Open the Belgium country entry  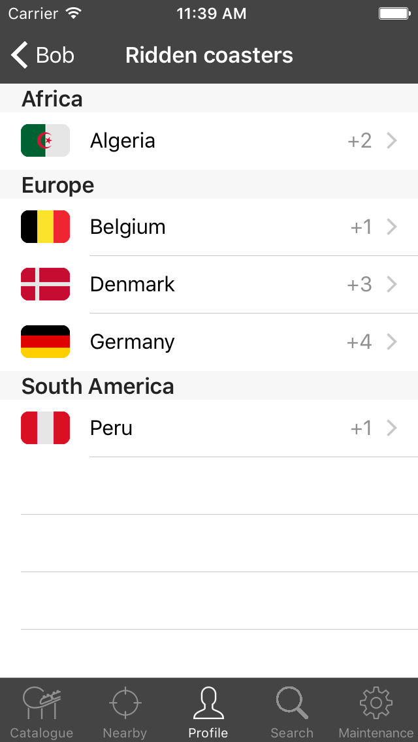point(196,226)
